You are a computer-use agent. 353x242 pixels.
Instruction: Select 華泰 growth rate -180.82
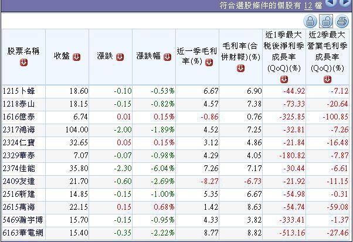click(x=292, y=156)
